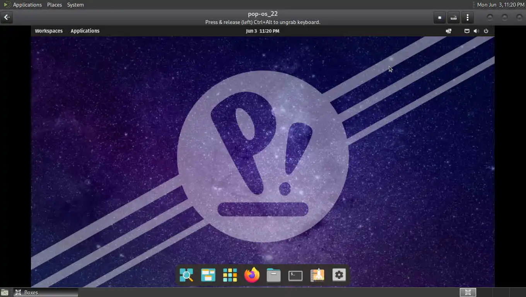This screenshot has width=526, height=297.
Task: Open the host Places menu
Action: coord(55,5)
